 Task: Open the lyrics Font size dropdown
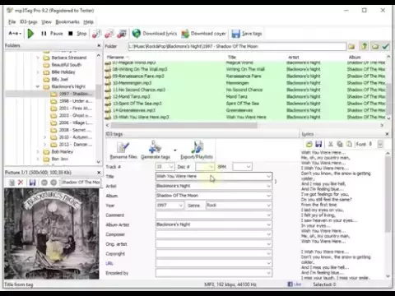tap(380, 144)
